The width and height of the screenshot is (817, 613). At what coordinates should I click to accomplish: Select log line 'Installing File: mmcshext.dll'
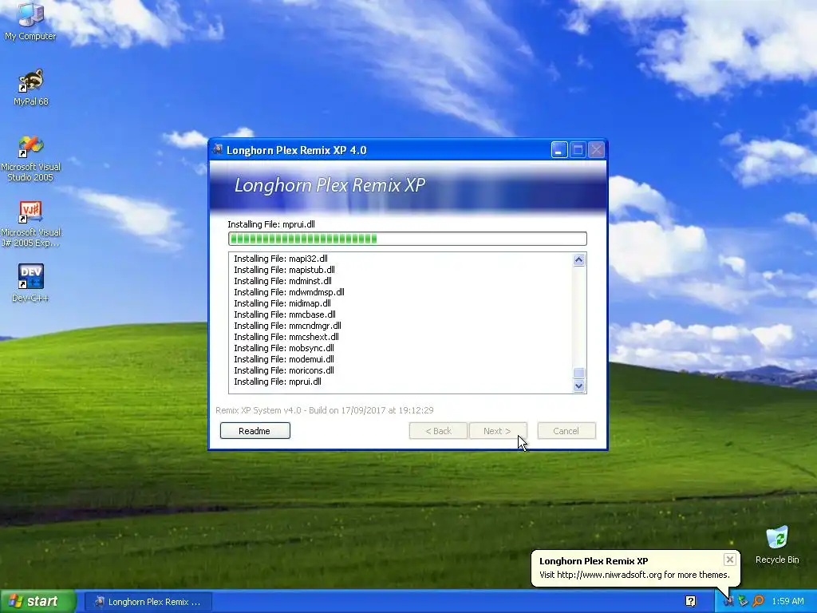(286, 337)
